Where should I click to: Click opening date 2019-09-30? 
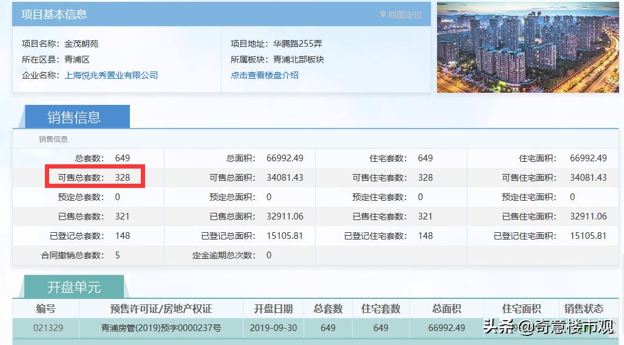coord(273,328)
